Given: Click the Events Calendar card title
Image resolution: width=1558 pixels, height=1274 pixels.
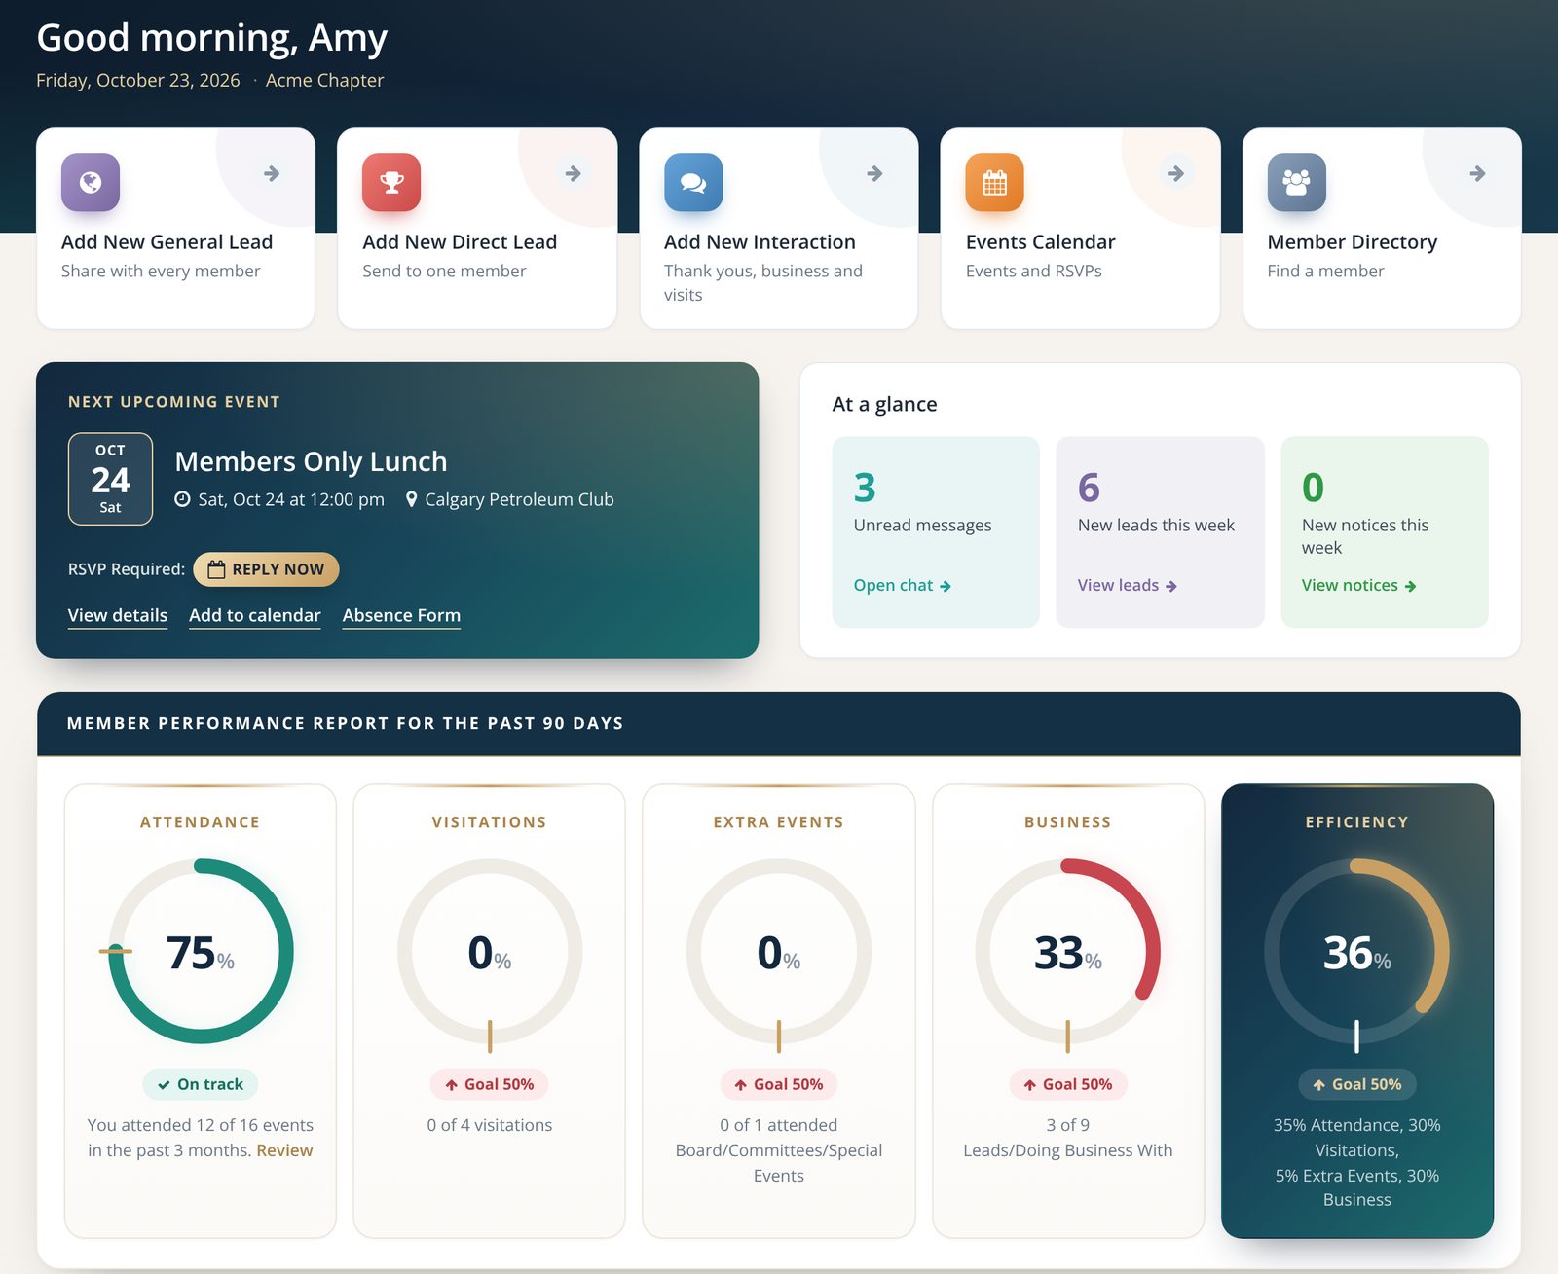Looking at the screenshot, I should [1040, 241].
